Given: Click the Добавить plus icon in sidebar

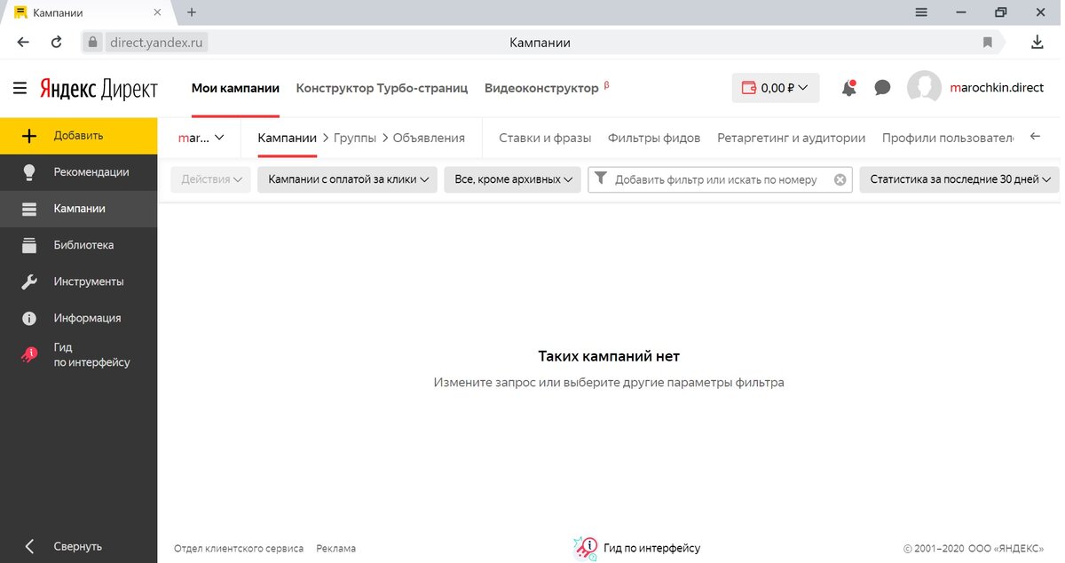Looking at the screenshot, I should 29,135.
